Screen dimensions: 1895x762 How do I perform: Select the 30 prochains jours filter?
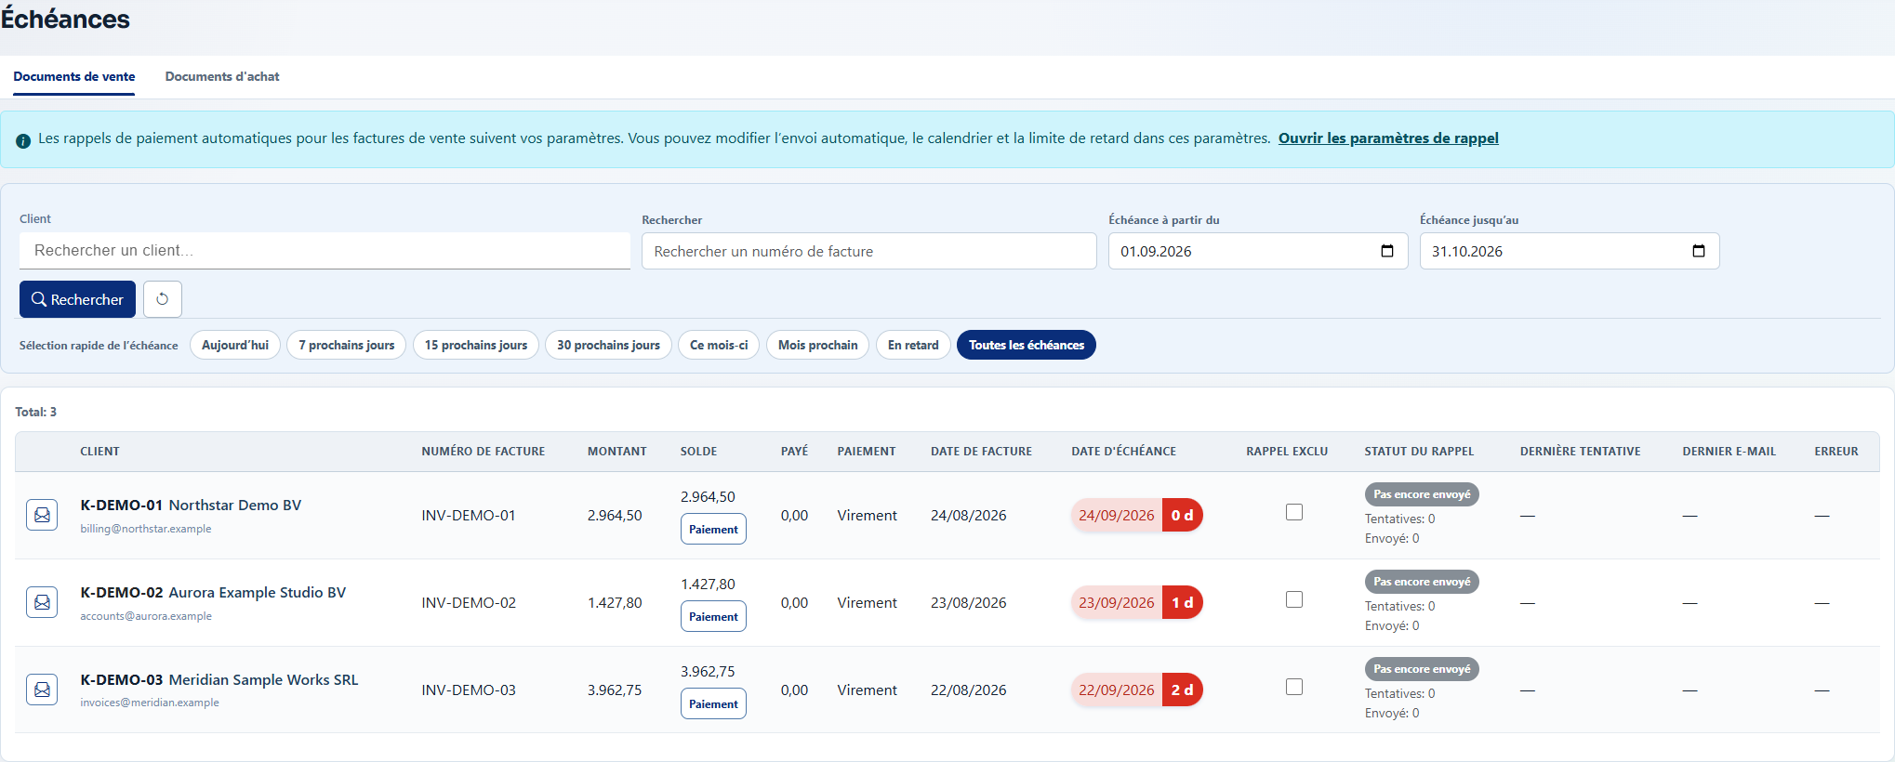tap(608, 345)
